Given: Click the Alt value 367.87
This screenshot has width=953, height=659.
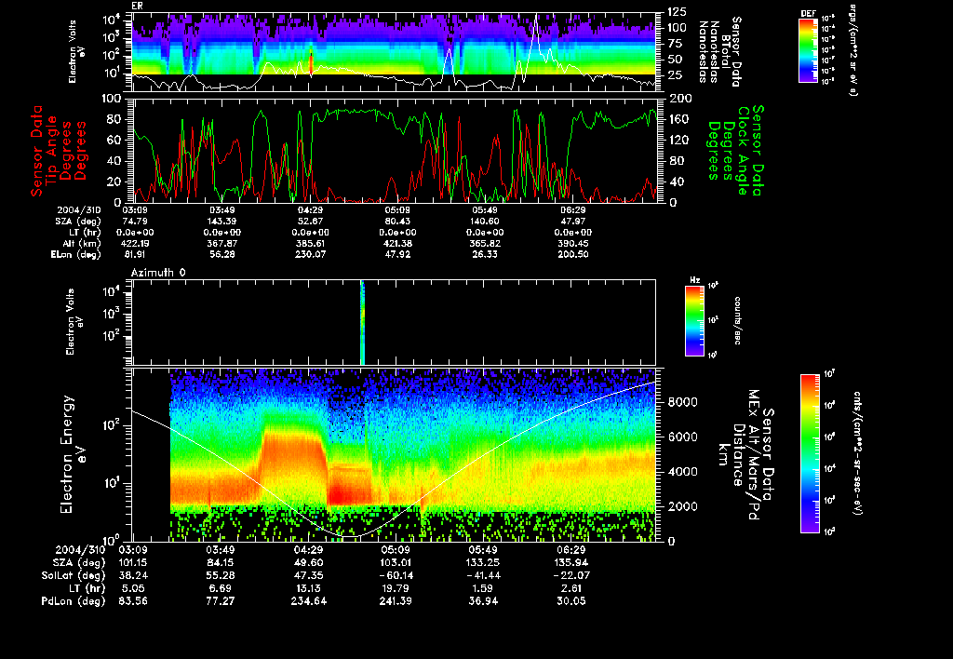Looking at the screenshot, I should [221, 243].
